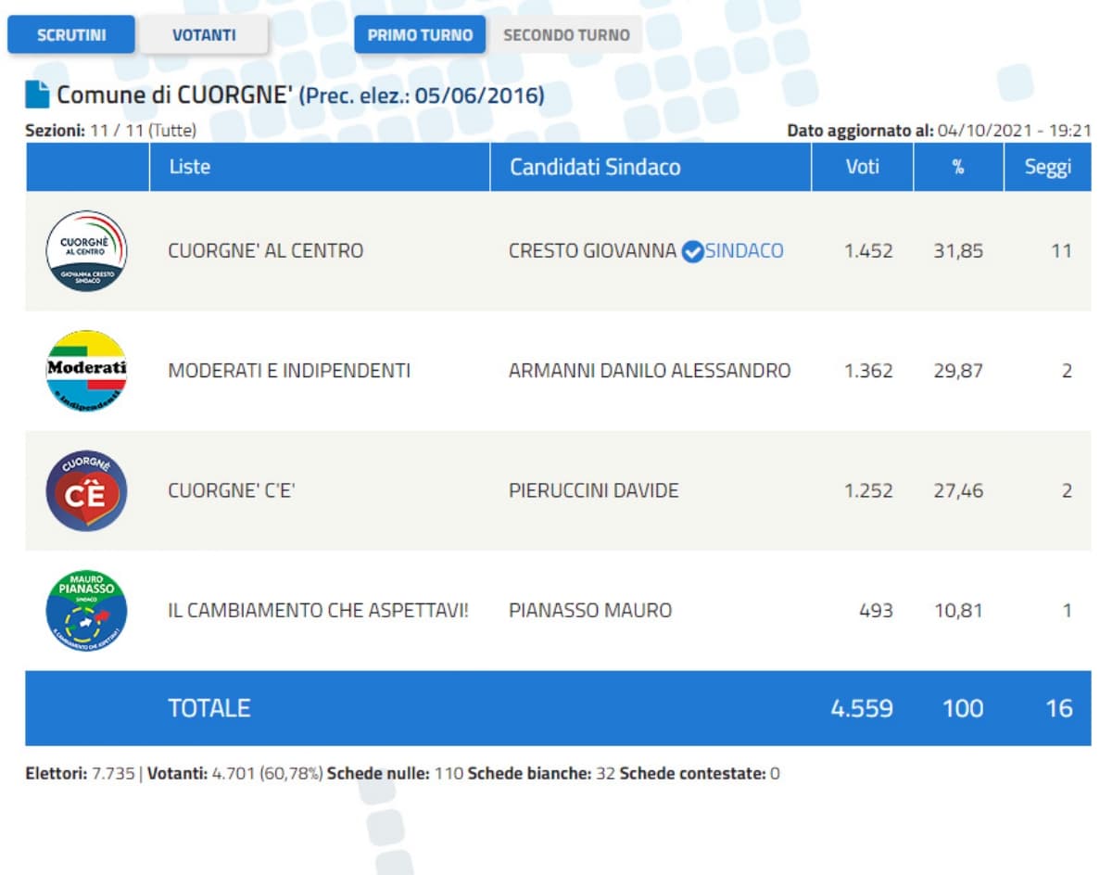
Task: Click the Moderati e Indipendenti list logo
Action: pos(86,371)
